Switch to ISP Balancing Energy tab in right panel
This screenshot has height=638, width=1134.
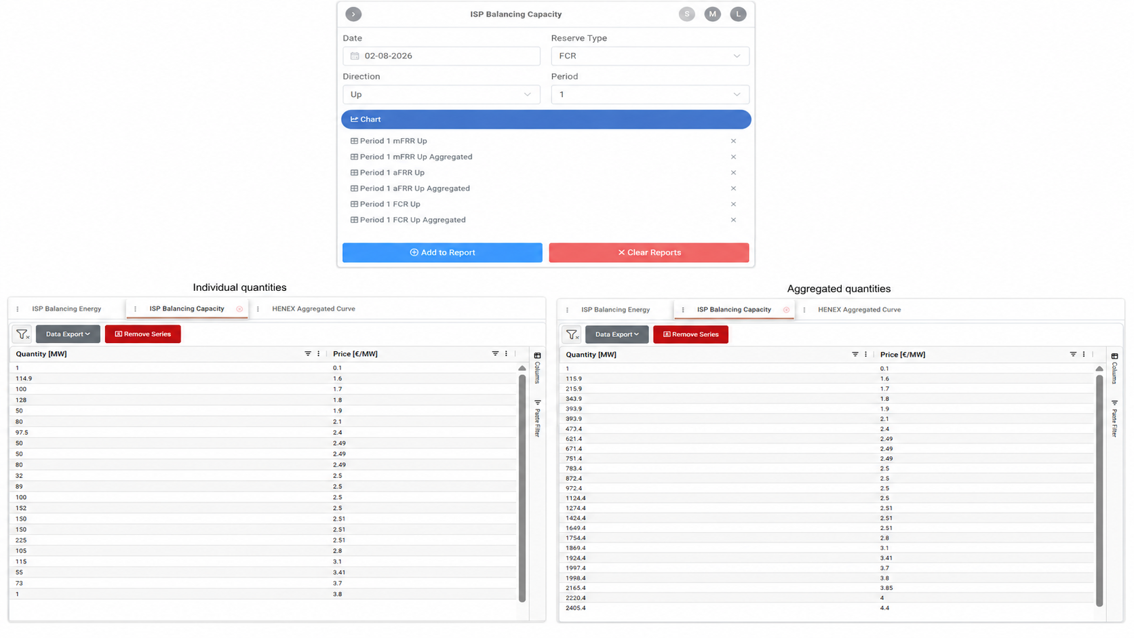tap(615, 310)
